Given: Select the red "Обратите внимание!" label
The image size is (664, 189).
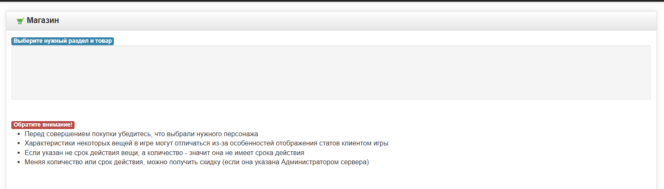Looking at the screenshot, I should pyautogui.click(x=43, y=125).
